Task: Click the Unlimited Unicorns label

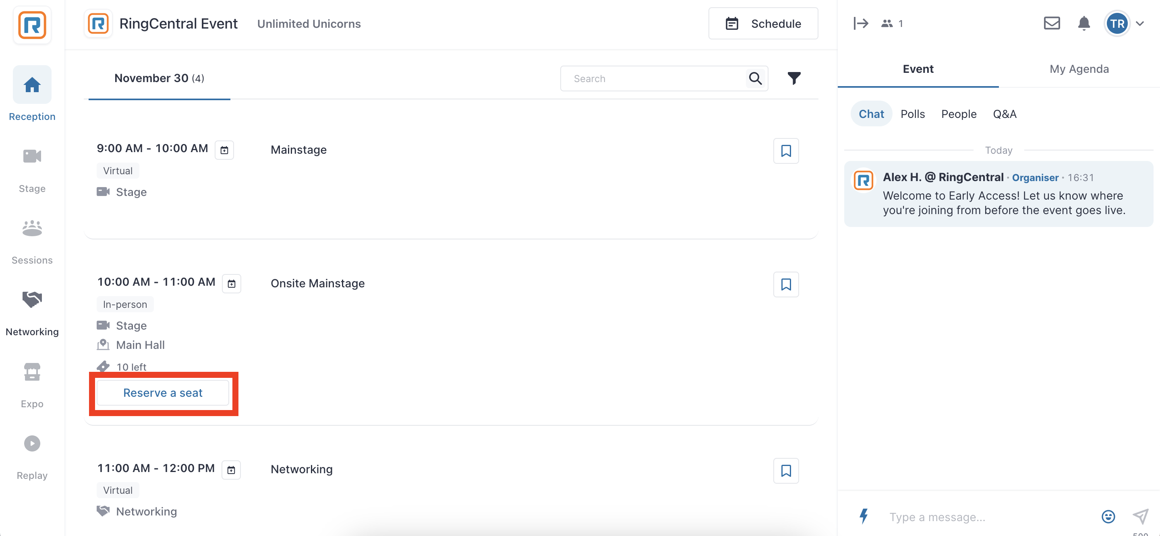Action: click(x=309, y=24)
